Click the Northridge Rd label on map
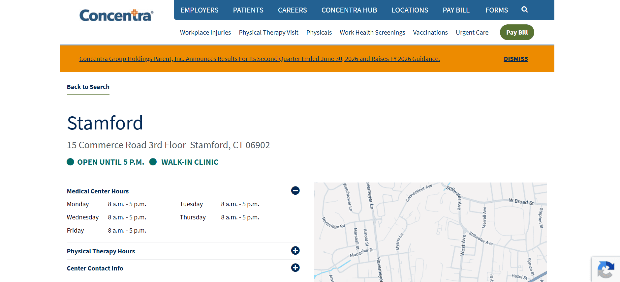Screen dimensions: 620x282 coord(333,223)
